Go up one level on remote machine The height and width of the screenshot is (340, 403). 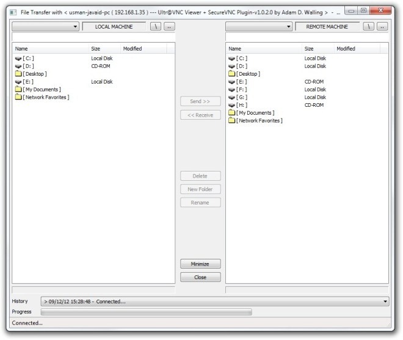coord(382,26)
